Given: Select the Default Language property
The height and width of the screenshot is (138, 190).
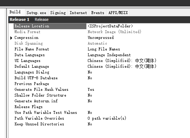Looking at the screenshot, I should (x=32, y=67).
